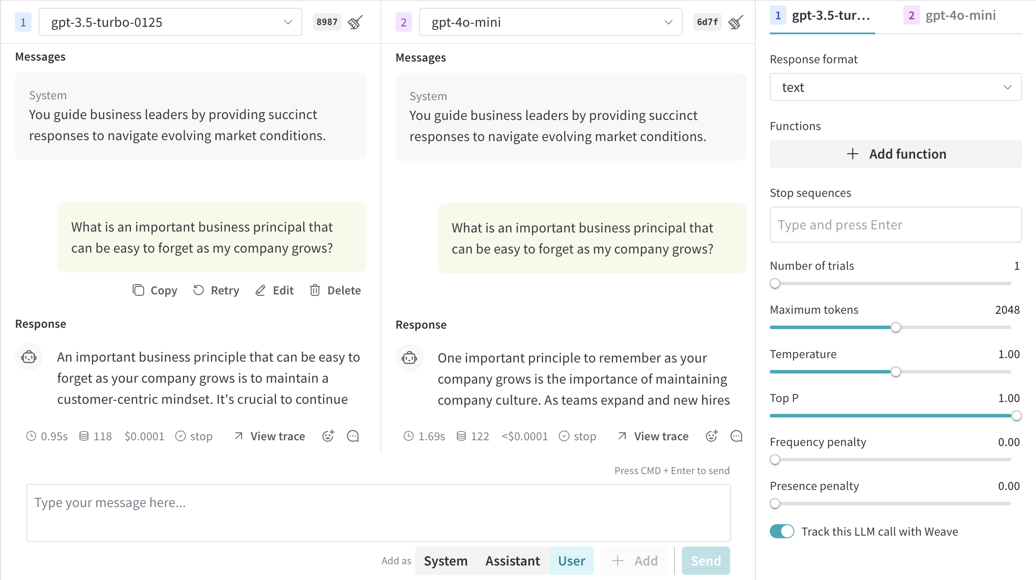
Task: Retry the gpt-3.5-turbo user message
Action: 216,290
